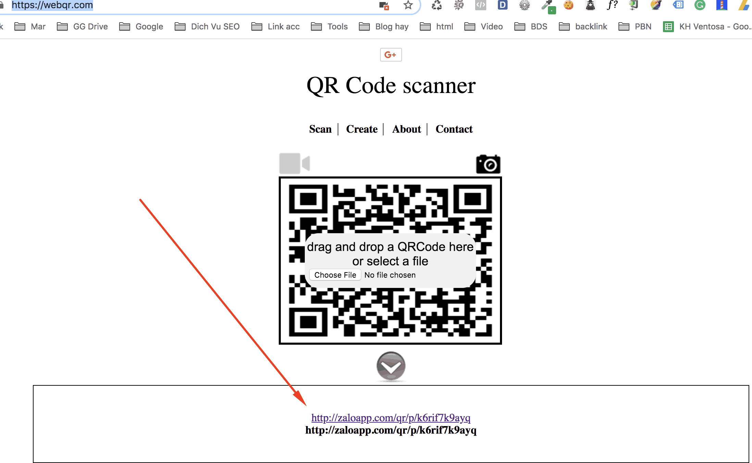
Task: Click the hacker hat extension icon
Action: (590, 5)
